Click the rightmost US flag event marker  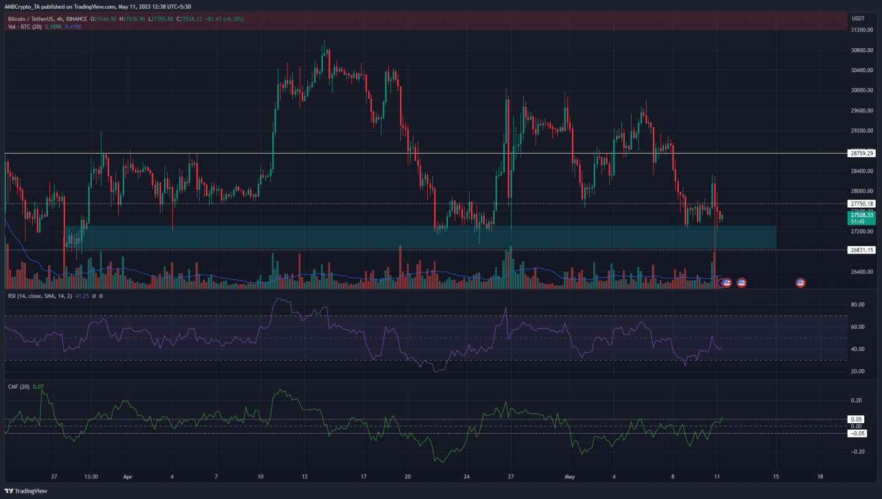(x=800, y=283)
